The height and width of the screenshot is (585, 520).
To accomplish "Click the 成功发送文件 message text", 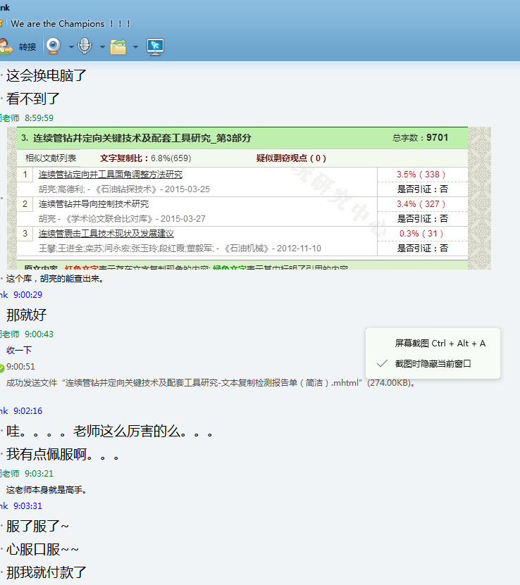I will click(x=211, y=383).
